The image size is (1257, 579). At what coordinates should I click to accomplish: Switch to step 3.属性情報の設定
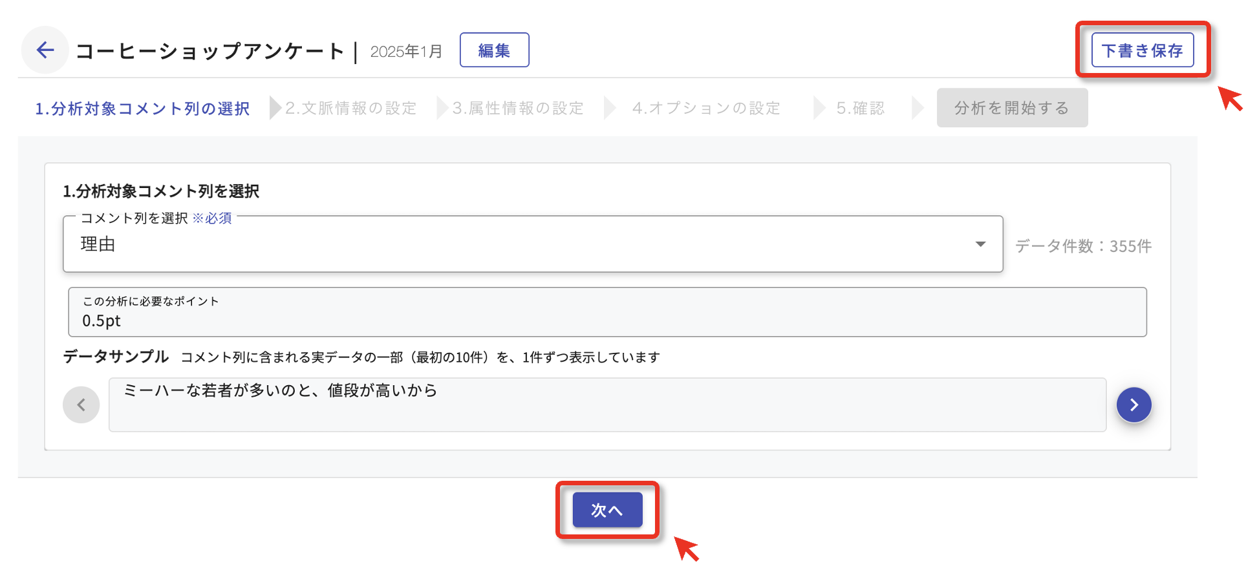pyautogui.click(x=518, y=109)
